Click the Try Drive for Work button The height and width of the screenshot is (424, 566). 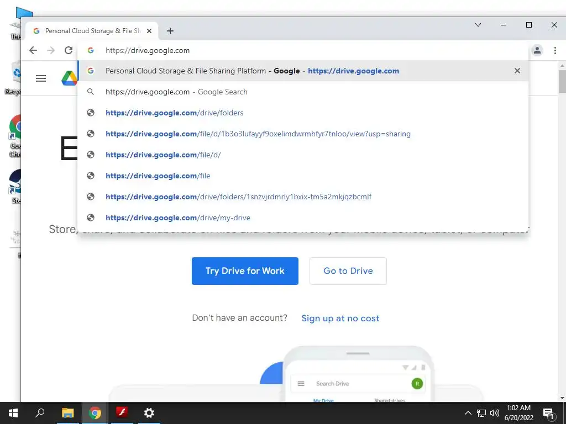pyautogui.click(x=245, y=271)
